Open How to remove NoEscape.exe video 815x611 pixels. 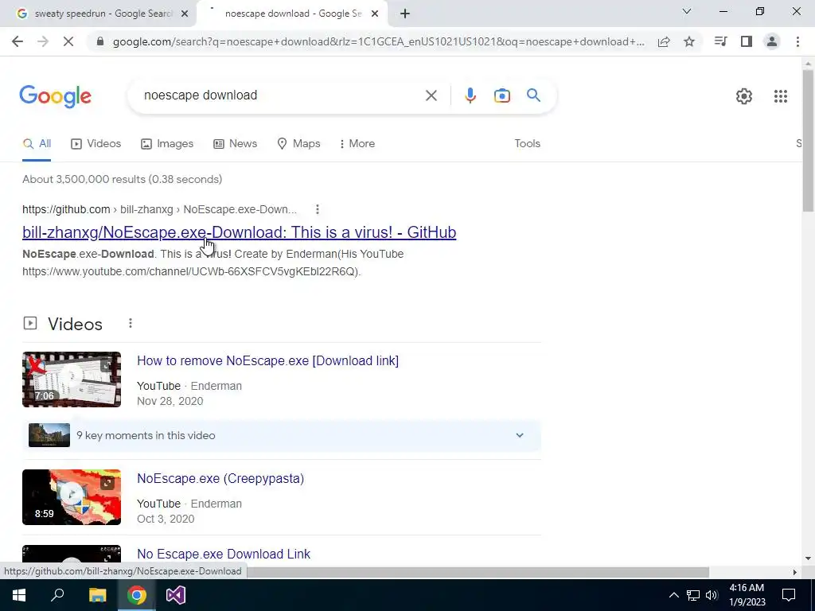[x=267, y=360]
